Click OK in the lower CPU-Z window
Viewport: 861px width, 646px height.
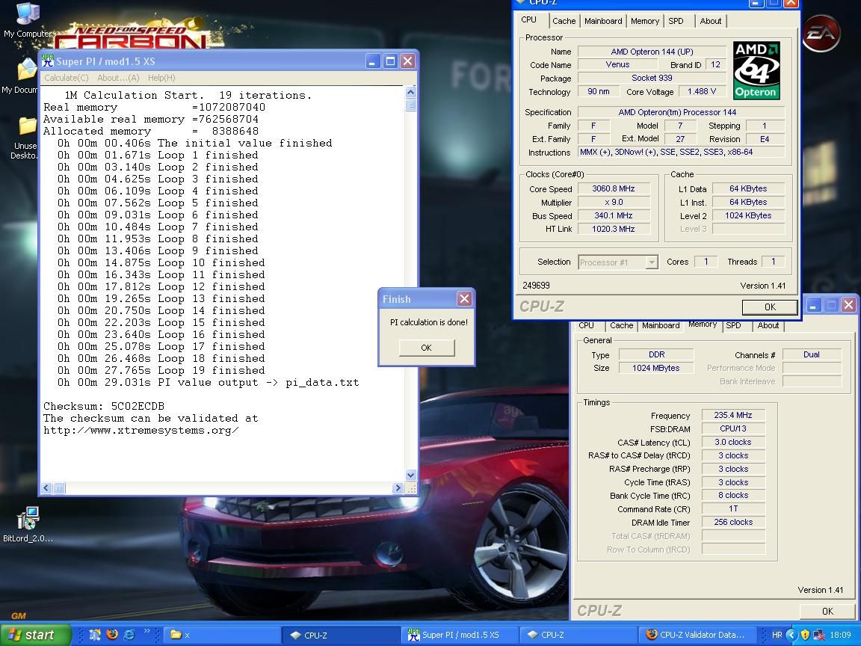tap(827, 611)
